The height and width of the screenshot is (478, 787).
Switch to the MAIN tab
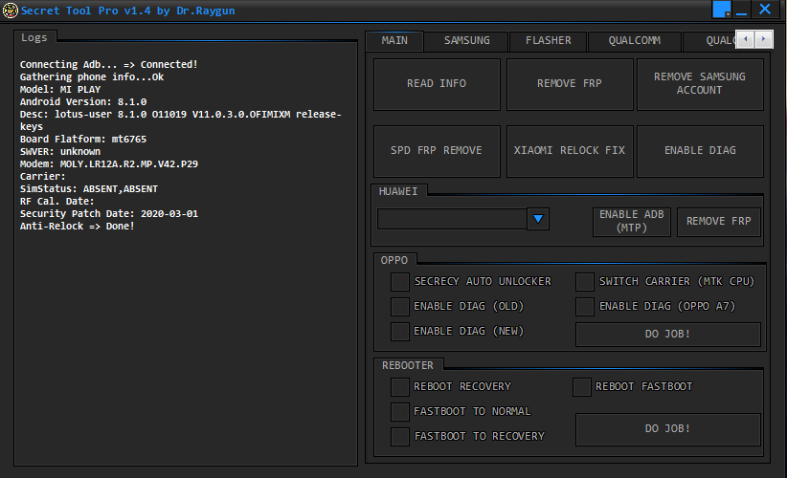coord(394,40)
